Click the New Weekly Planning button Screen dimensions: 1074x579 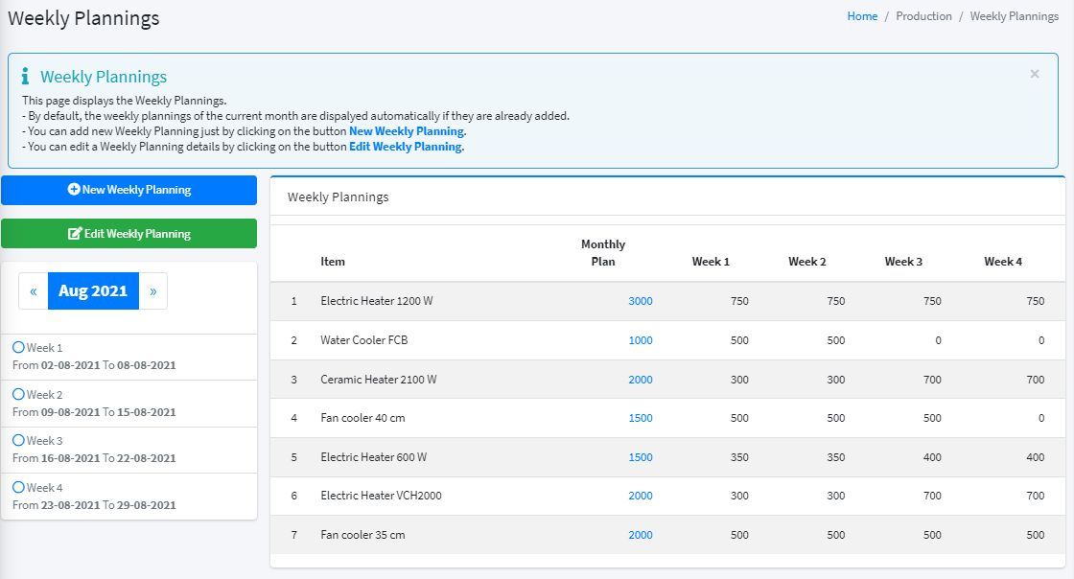(128, 190)
